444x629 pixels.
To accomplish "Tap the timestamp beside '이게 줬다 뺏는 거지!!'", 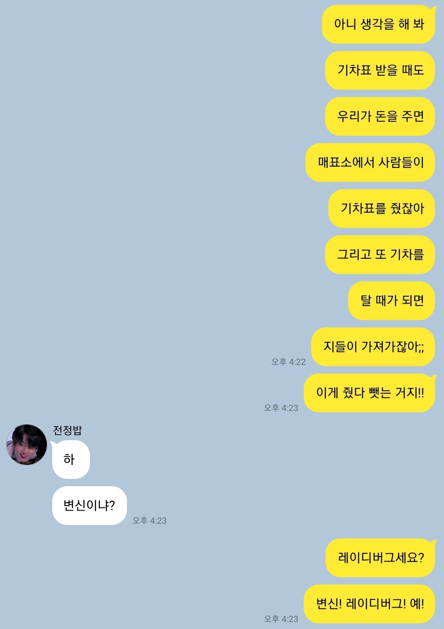I will click(281, 408).
